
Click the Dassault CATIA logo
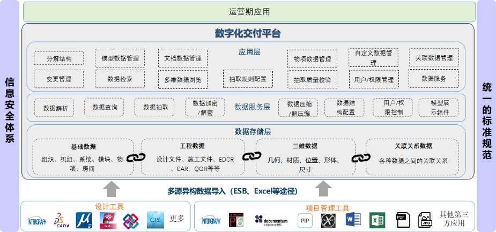[x=62, y=220]
